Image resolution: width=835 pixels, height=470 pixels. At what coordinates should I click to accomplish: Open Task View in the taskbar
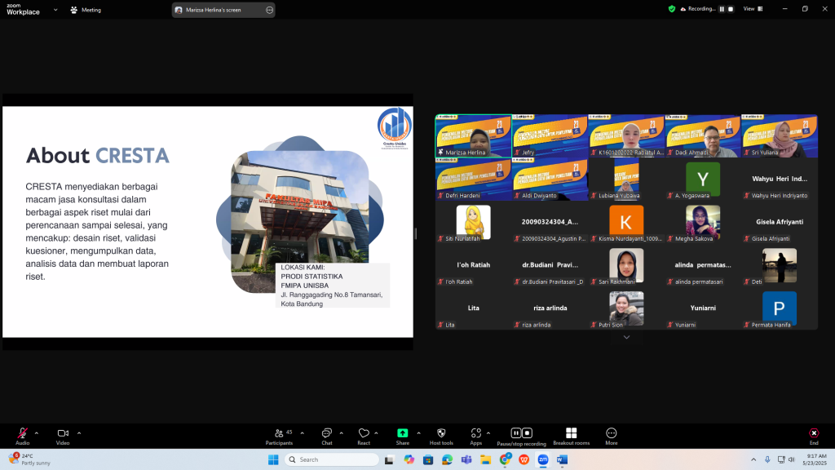(x=389, y=459)
